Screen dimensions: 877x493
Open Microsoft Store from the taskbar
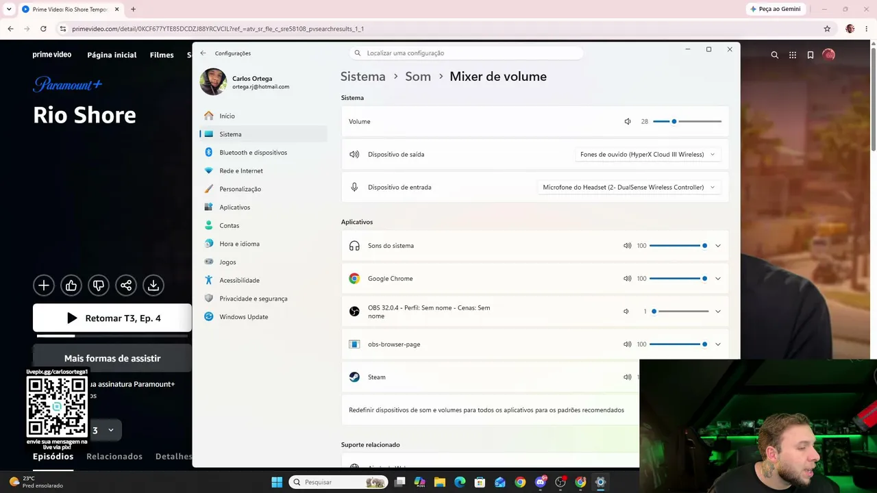(480, 482)
